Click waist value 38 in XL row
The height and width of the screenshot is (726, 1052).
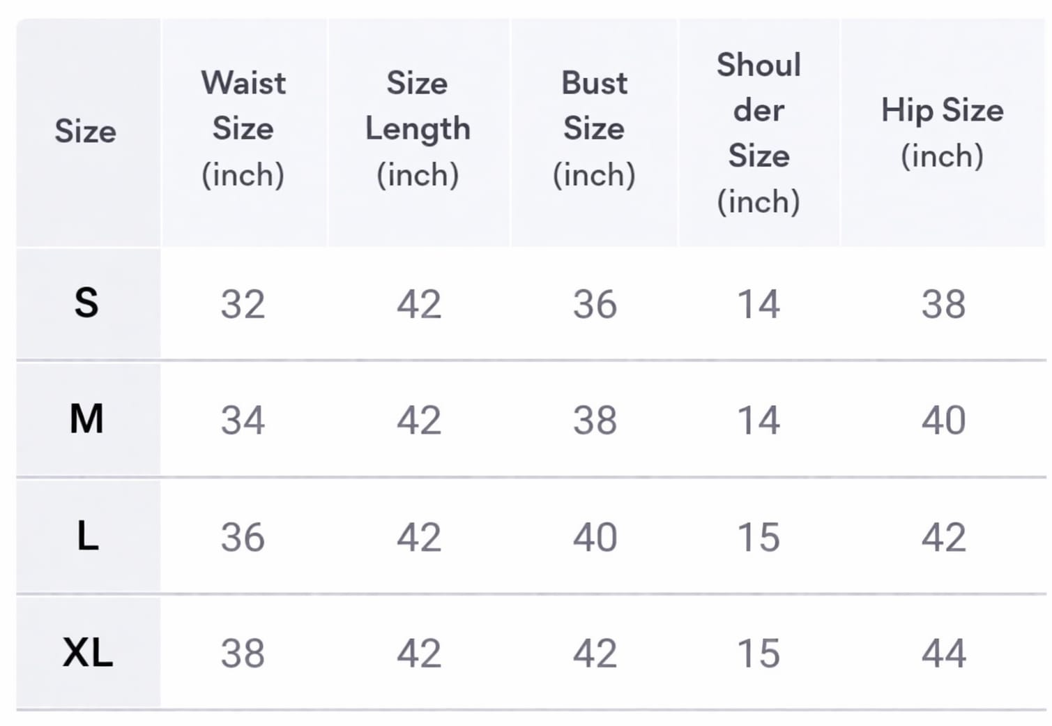[x=243, y=654]
